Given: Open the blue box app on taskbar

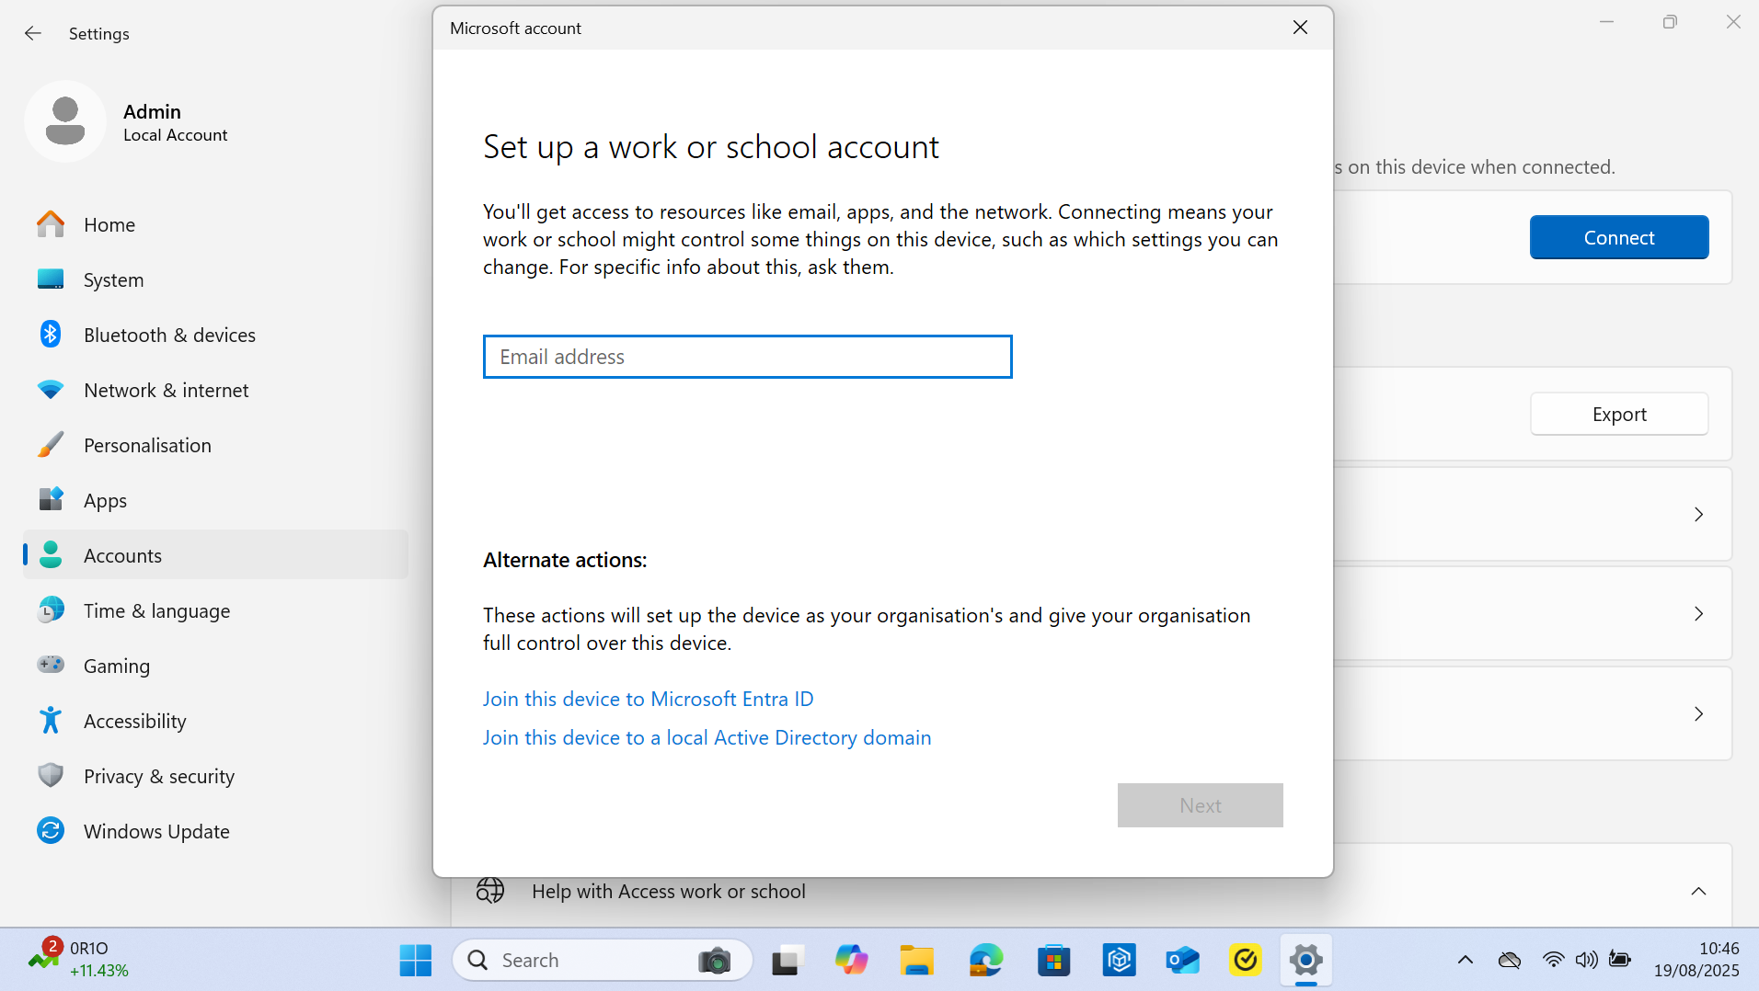Looking at the screenshot, I should 1119,961.
